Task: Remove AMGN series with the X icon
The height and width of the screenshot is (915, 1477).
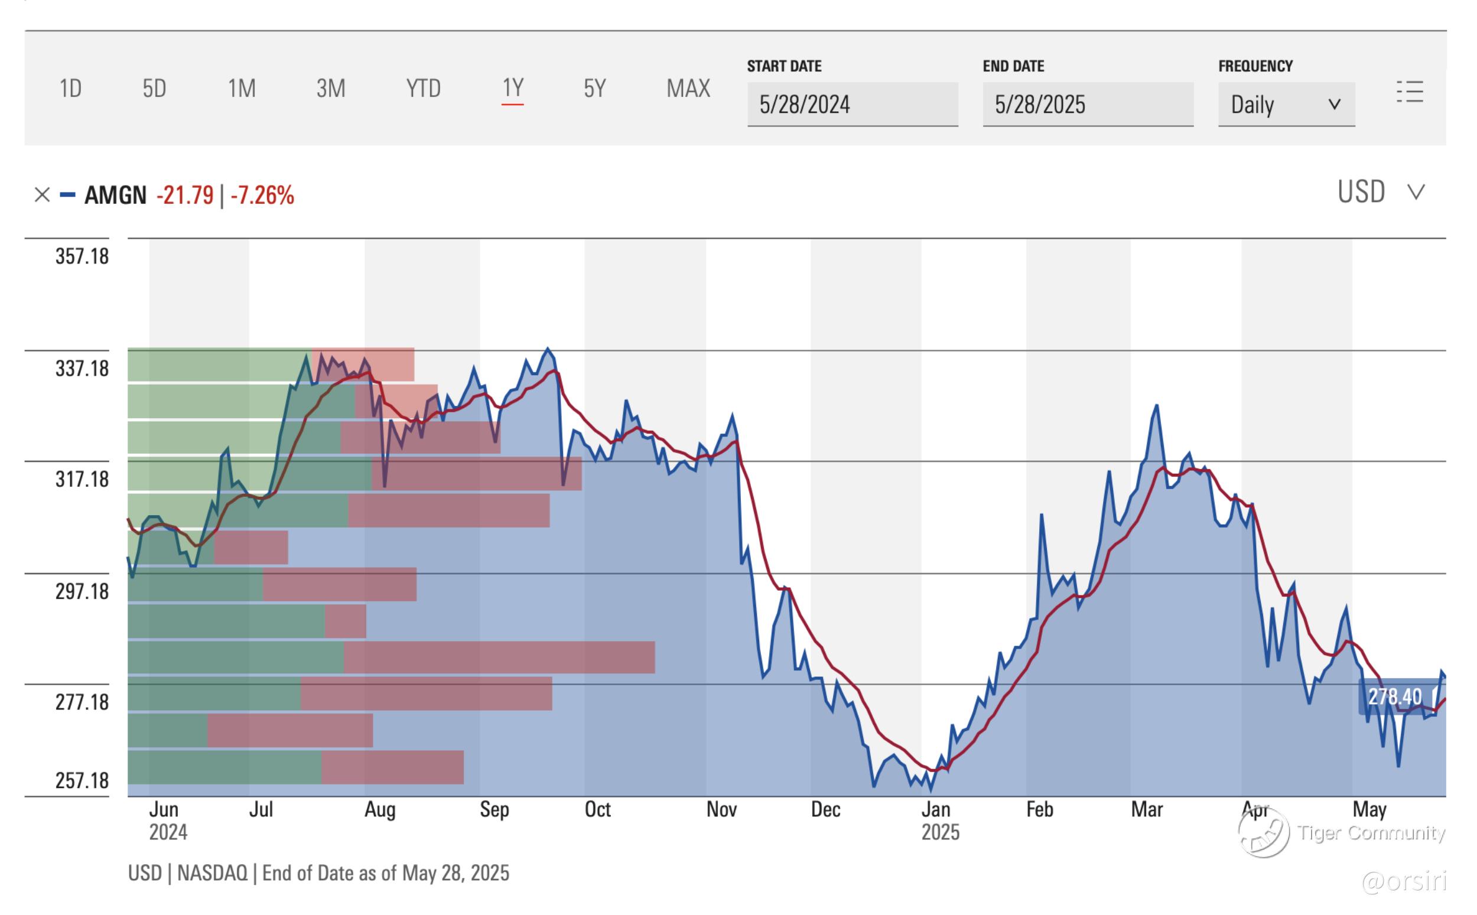Action: [x=42, y=195]
